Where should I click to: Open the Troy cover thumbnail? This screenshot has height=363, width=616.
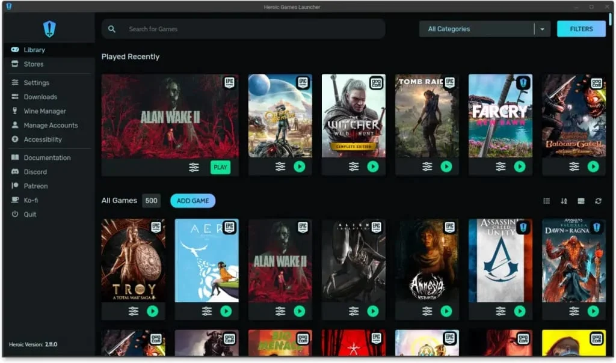133,261
